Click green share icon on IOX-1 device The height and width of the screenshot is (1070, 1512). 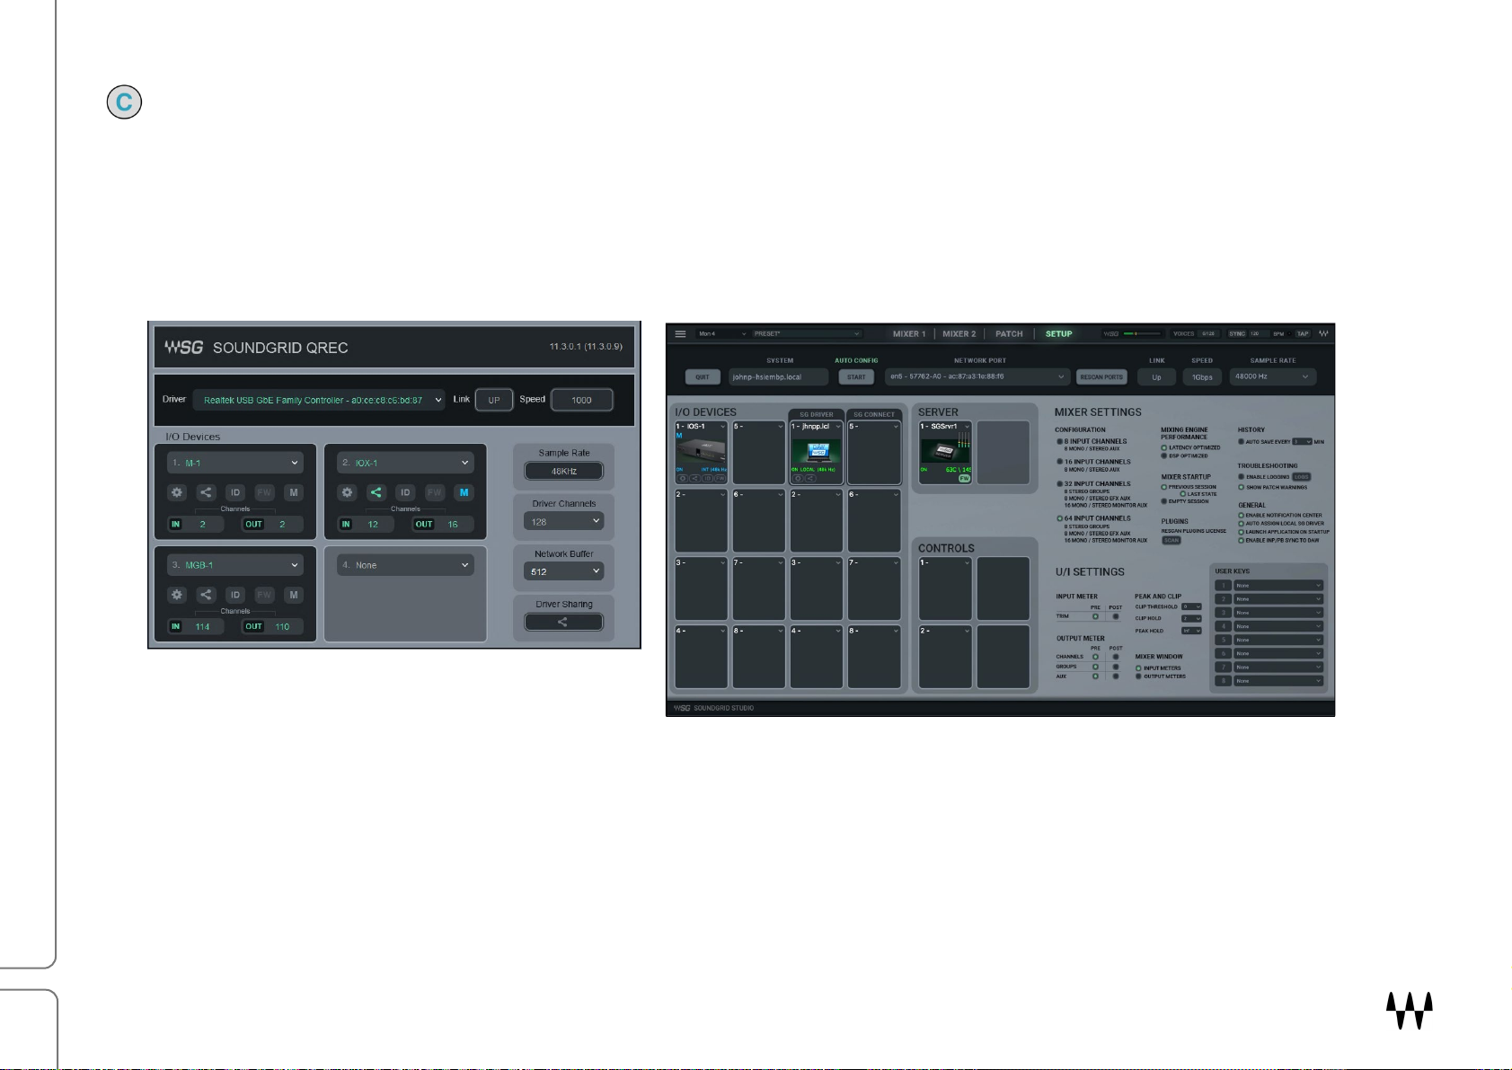click(376, 492)
